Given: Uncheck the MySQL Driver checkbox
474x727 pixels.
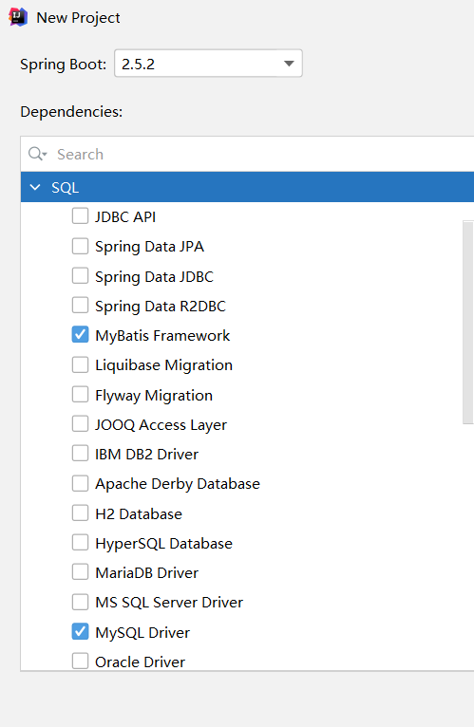Looking at the screenshot, I should point(81,631).
